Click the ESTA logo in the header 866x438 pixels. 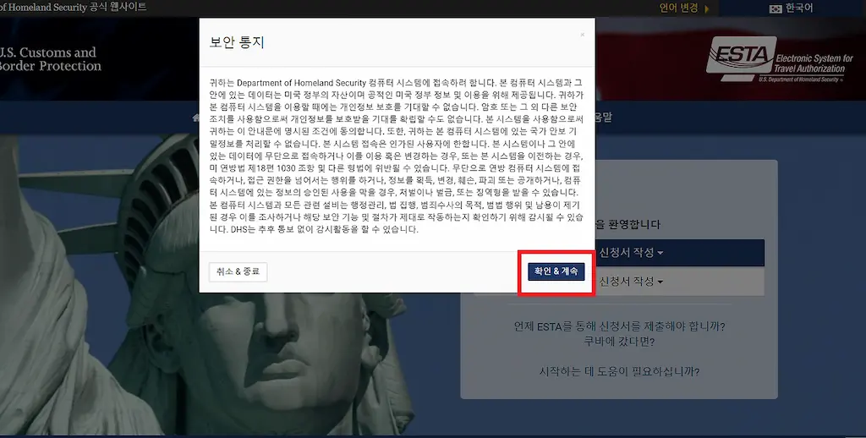[x=780, y=60]
